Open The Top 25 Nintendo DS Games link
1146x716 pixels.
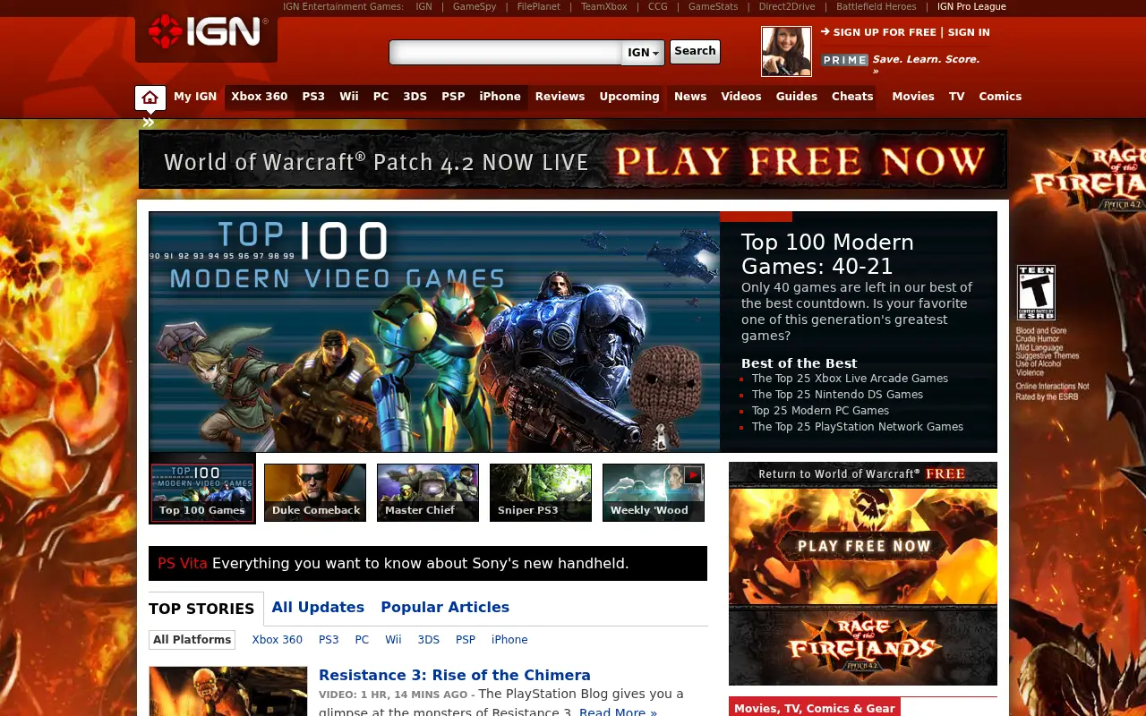coord(837,395)
